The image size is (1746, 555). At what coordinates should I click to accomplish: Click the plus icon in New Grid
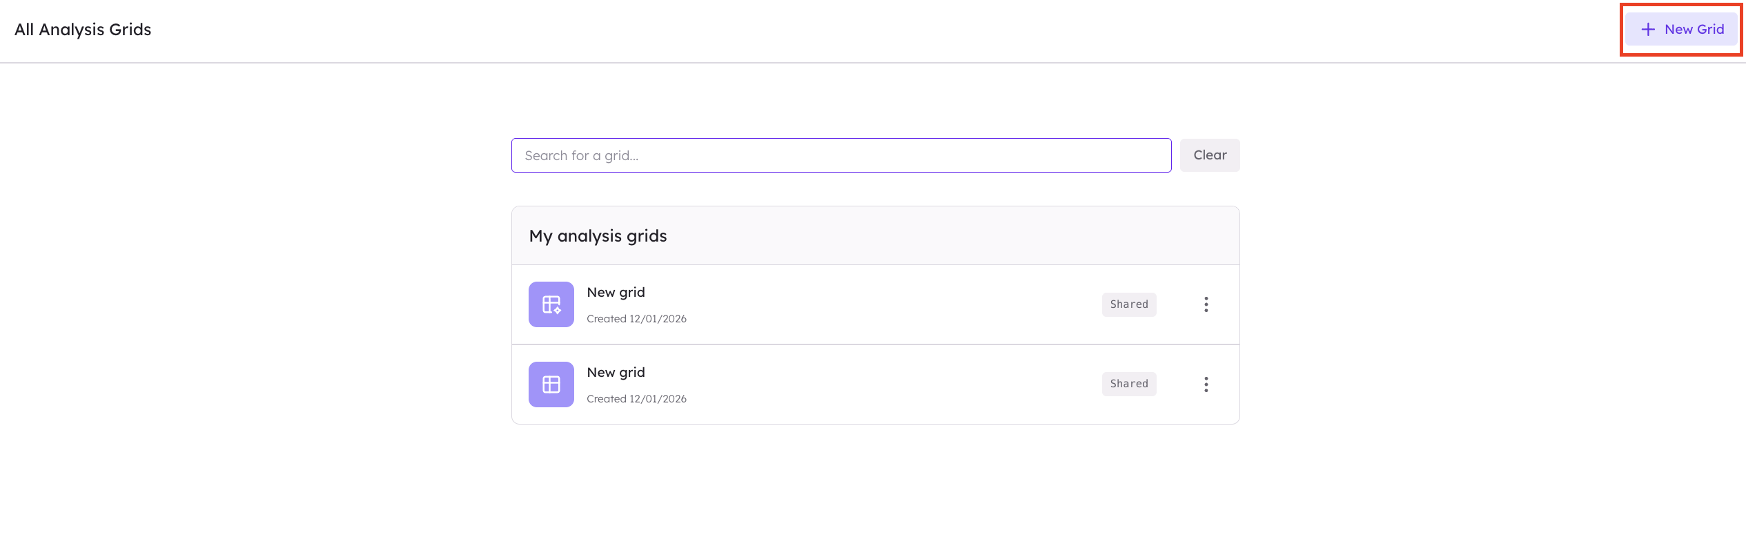point(1648,29)
